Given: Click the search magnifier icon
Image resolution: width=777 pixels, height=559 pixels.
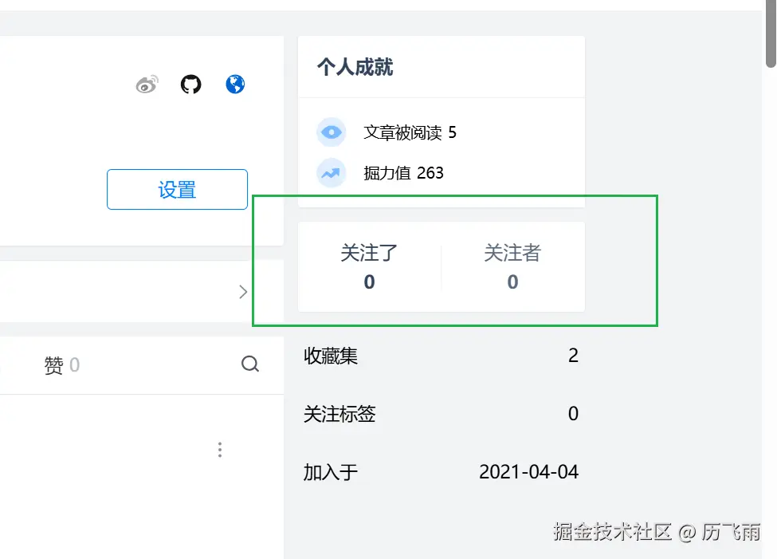Looking at the screenshot, I should click(250, 364).
